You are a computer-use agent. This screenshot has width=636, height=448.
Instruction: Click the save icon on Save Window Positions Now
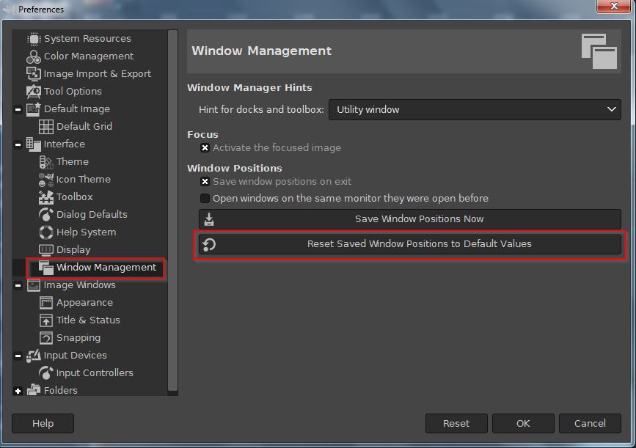[x=210, y=219]
